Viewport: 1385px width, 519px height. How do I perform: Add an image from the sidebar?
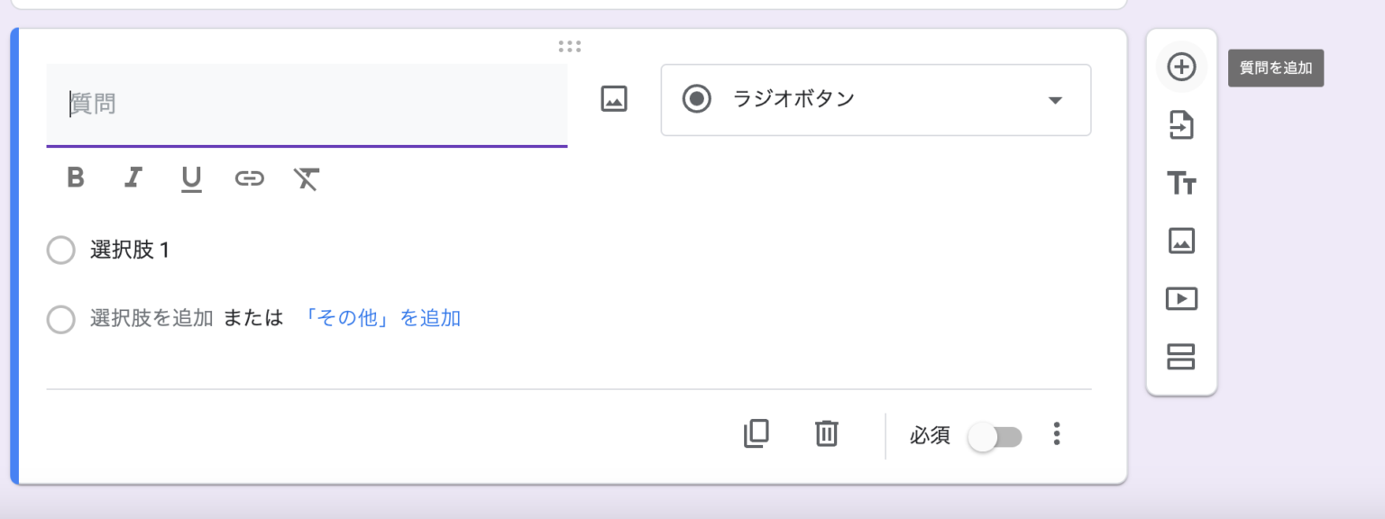point(1181,241)
